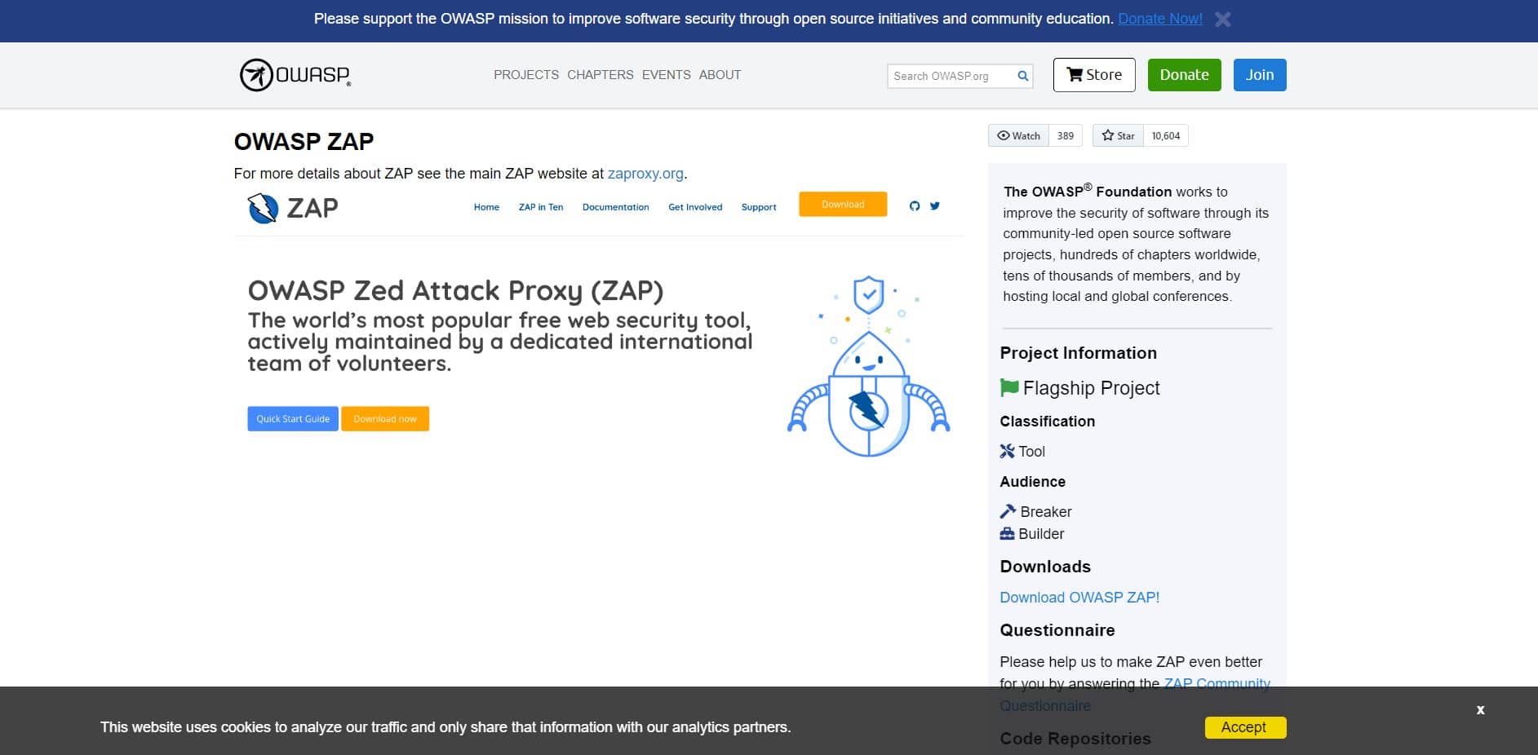Star the ZAP repository
Viewport: 1538px width, 755px height.
click(1117, 135)
